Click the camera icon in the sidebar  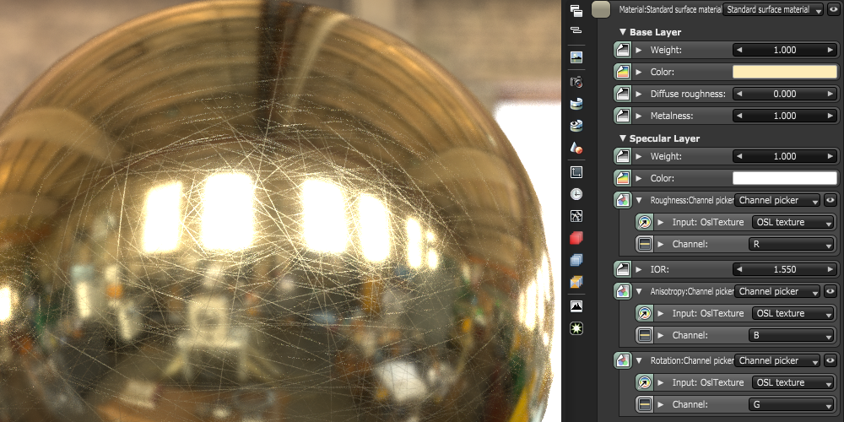[576, 82]
